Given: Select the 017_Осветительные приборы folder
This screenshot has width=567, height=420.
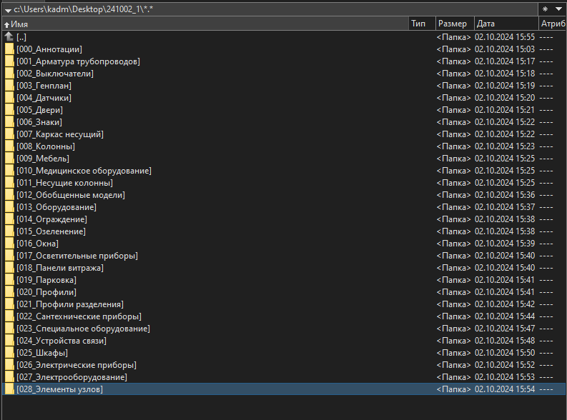Looking at the screenshot, I should pos(77,256).
